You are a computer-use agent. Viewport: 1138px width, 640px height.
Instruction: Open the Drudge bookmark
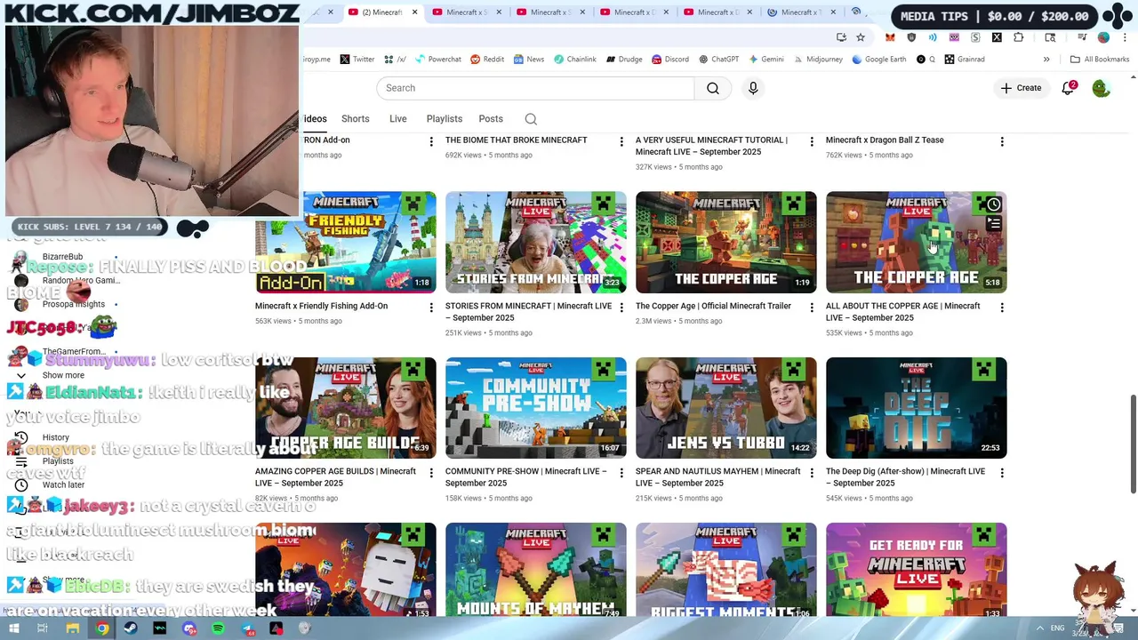click(x=624, y=60)
